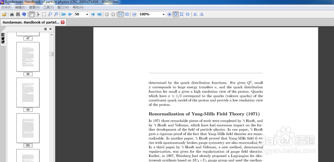
Task: Rotate page left
Action: [x=195, y=14]
